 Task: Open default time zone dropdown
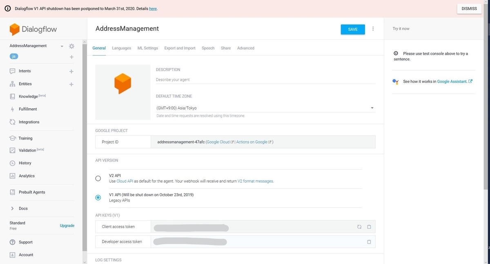(265, 108)
